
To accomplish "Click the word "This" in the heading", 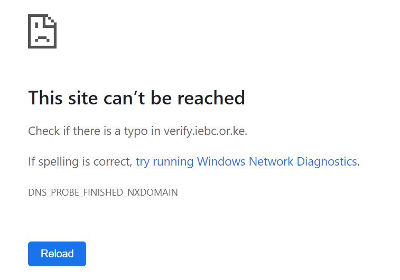I will tap(45, 98).
